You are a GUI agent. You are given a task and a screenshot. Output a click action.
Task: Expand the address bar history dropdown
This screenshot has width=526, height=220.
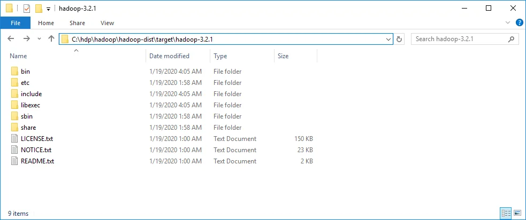(389, 39)
